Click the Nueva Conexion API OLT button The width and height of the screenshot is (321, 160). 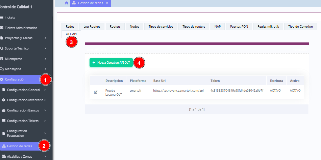[x=111, y=63]
